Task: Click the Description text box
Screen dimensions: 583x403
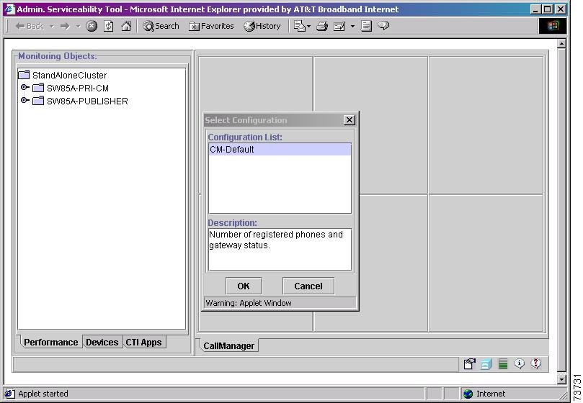Action: tap(280, 249)
